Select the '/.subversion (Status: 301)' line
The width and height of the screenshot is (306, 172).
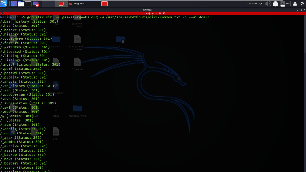(27, 94)
